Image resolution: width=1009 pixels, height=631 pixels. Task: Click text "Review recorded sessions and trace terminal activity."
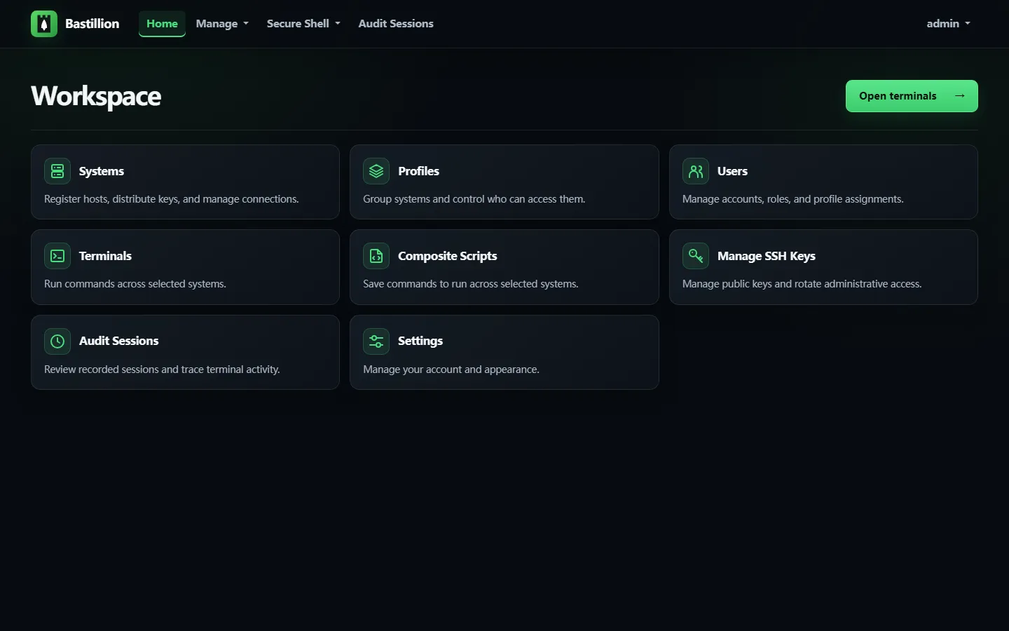click(x=162, y=369)
